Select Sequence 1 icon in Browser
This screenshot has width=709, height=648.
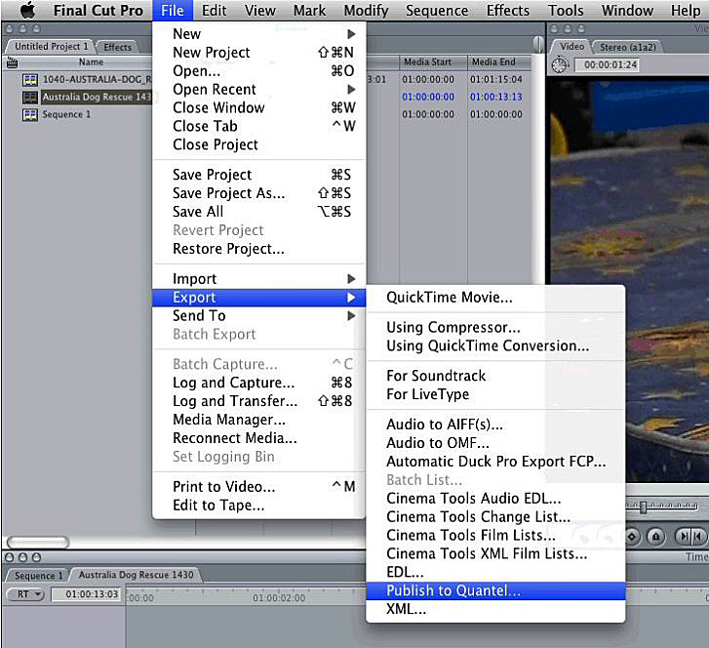pyautogui.click(x=30, y=115)
